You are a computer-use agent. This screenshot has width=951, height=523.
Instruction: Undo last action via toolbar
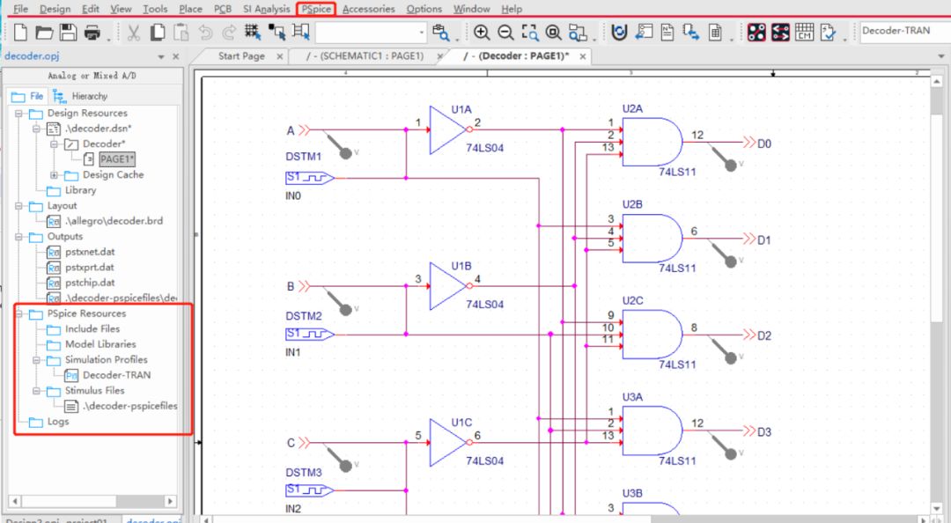pyautogui.click(x=205, y=33)
